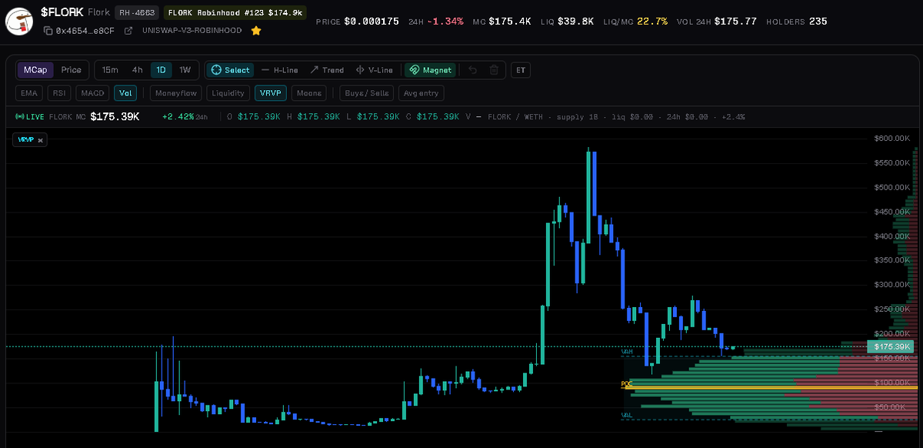Show the Liquidity overlay
The image size is (923, 448).
click(x=228, y=93)
